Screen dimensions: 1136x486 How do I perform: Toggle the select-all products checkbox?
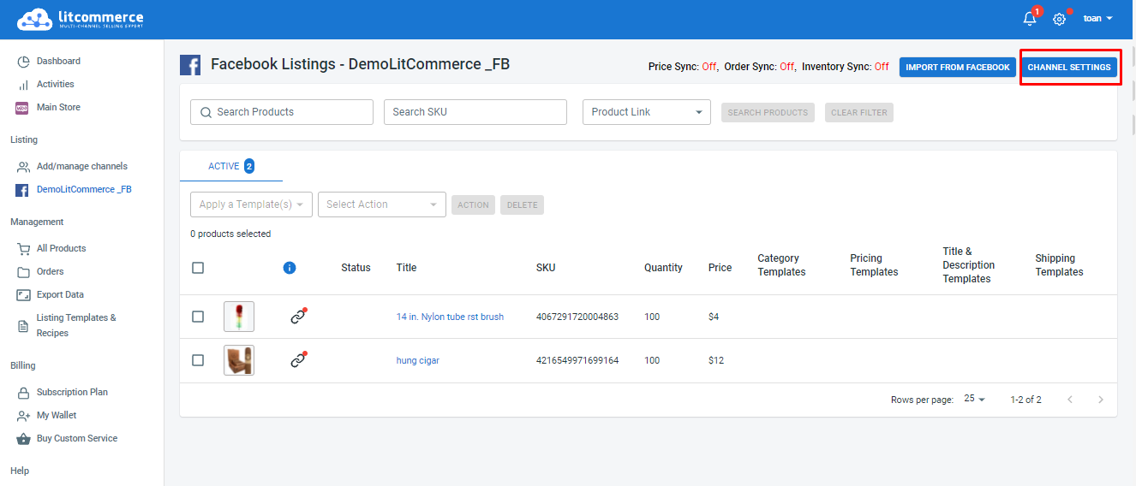198,268
